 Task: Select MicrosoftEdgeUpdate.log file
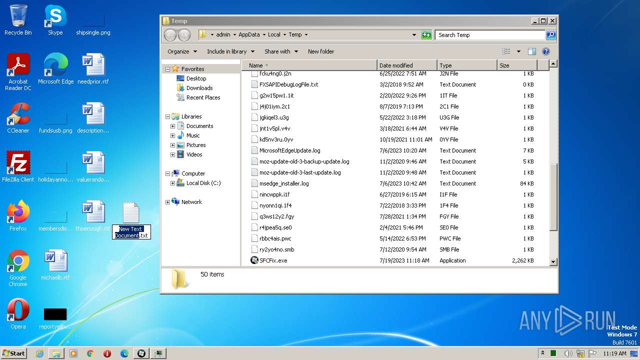[x=289, y=150]
